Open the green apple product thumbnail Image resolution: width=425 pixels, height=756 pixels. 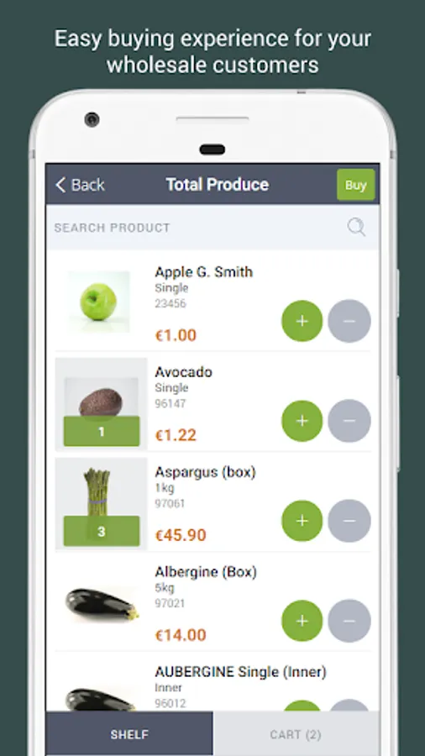tap(99, 302)
